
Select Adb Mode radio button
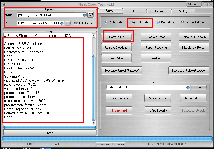107,22
